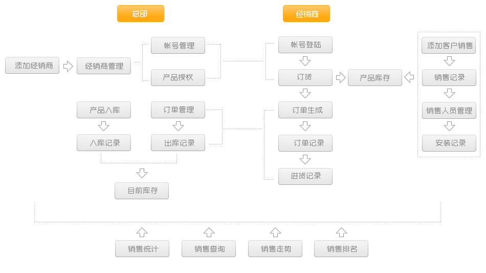Click the 产品授权 button
Viewport: 486px width, 273px height.
[x=178, y=78]
